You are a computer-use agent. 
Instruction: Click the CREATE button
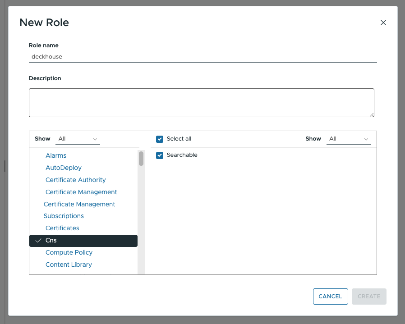(x=368, y=297)
